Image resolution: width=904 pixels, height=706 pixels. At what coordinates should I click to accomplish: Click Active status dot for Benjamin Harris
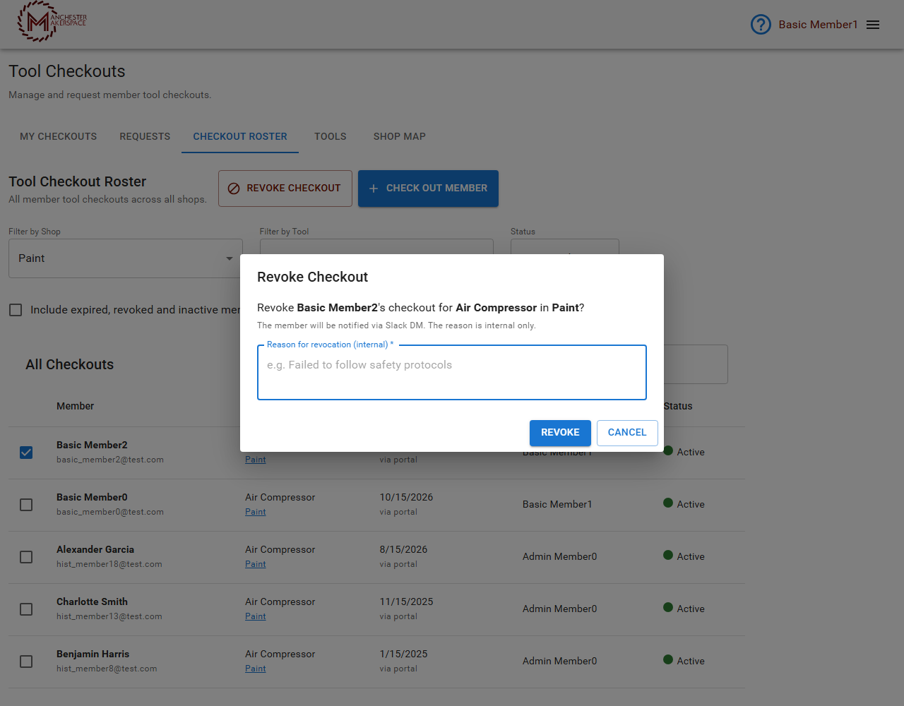(668, 660)
